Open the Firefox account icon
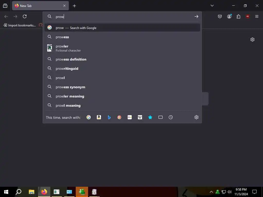 pyautogui.click(x=229, y=16)
